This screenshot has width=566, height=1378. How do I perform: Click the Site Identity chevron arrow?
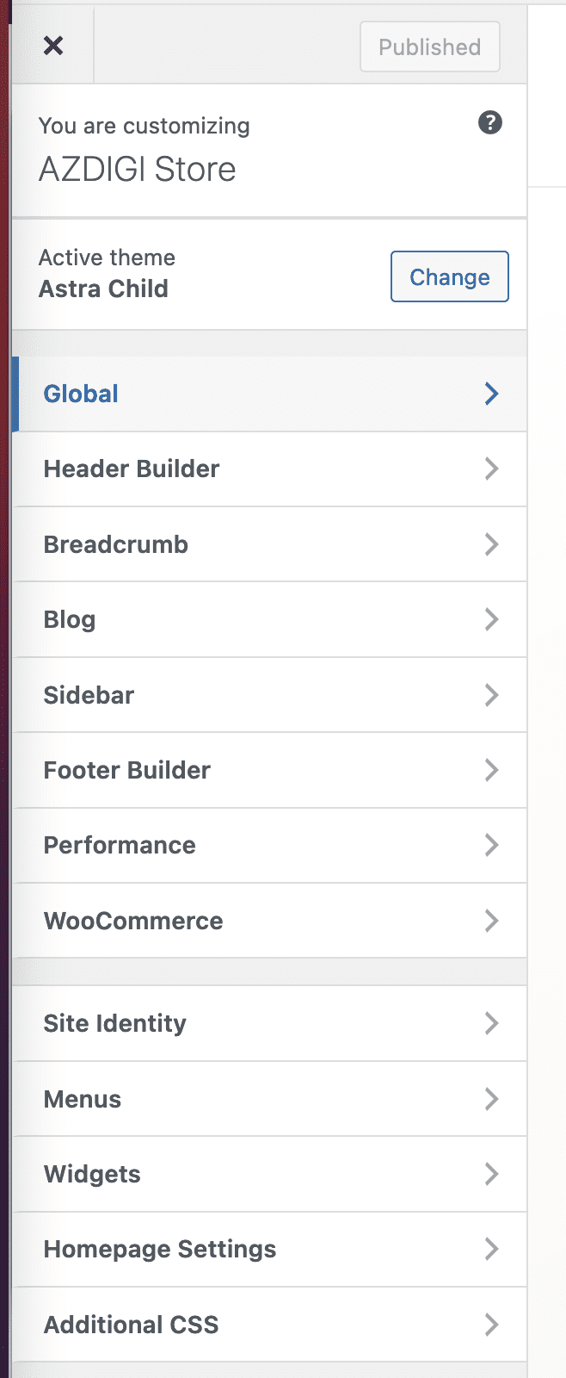[x=491, y=1023]
